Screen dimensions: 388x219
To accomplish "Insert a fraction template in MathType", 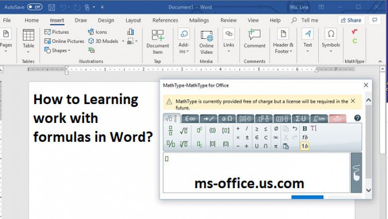I will point(171,130).
